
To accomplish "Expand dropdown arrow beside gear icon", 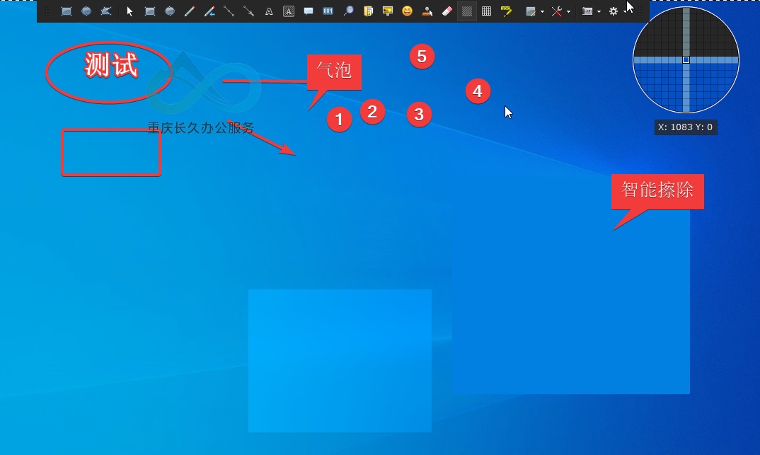I will (625, 11).
